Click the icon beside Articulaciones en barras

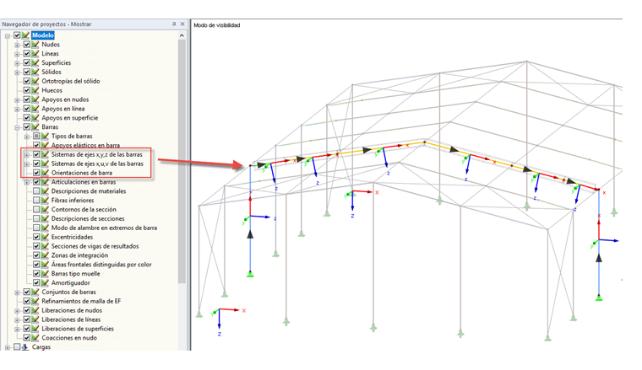coord(45,182)
